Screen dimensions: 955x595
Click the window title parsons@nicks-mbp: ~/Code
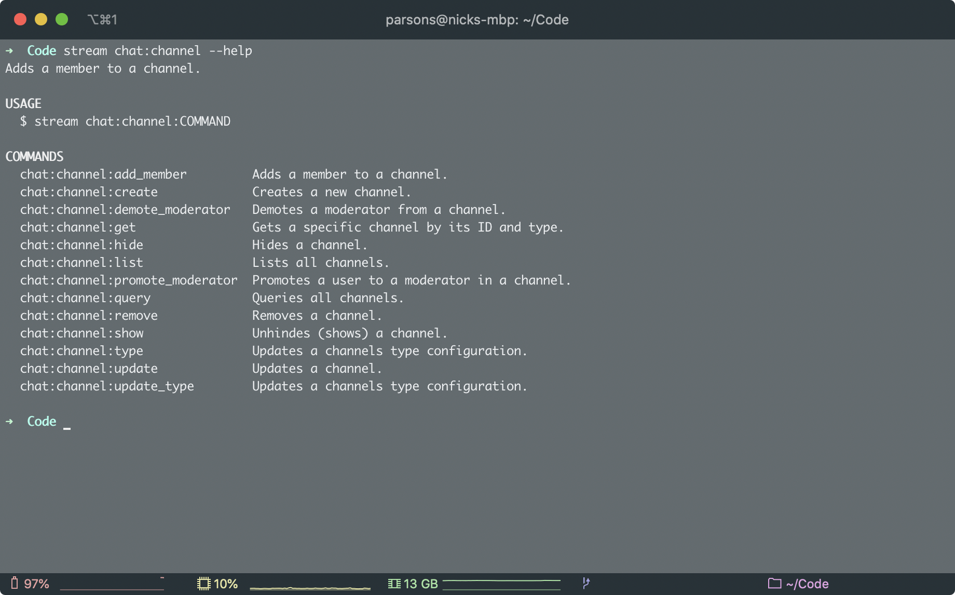(x=477, y=19)
